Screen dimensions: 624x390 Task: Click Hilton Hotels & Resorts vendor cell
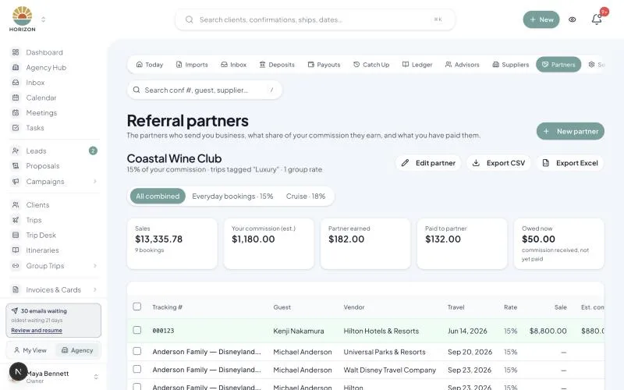[x=381, y=331]
